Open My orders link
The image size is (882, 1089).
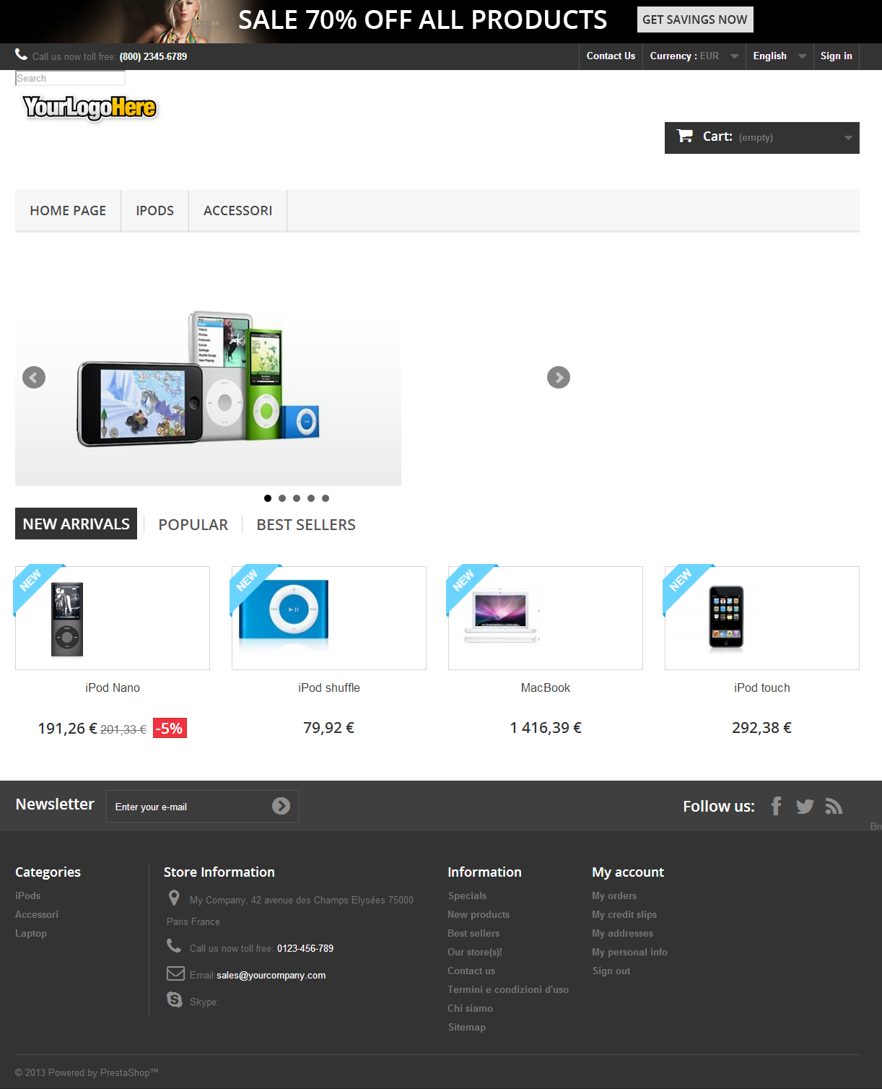tap(614, 895)
